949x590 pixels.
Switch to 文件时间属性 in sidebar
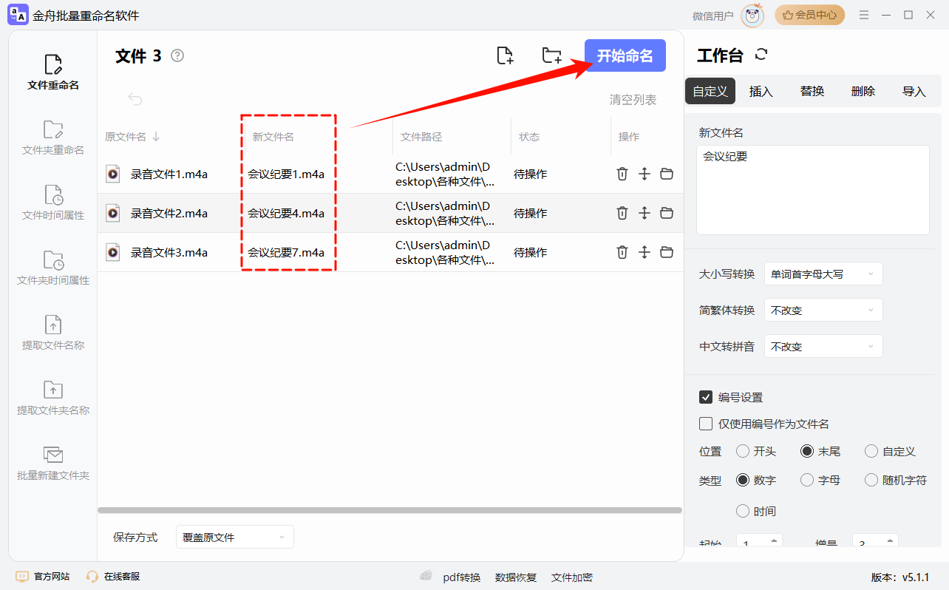[x=52, y=201]
